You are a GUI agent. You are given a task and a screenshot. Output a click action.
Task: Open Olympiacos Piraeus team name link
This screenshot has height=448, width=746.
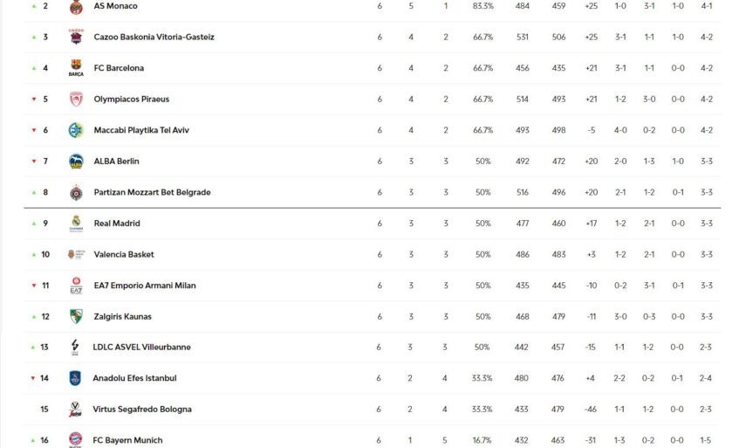pyautogui.click(x=131, y=100)
